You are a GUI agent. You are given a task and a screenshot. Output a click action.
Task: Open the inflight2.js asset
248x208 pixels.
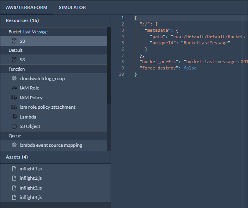(30, 178)
